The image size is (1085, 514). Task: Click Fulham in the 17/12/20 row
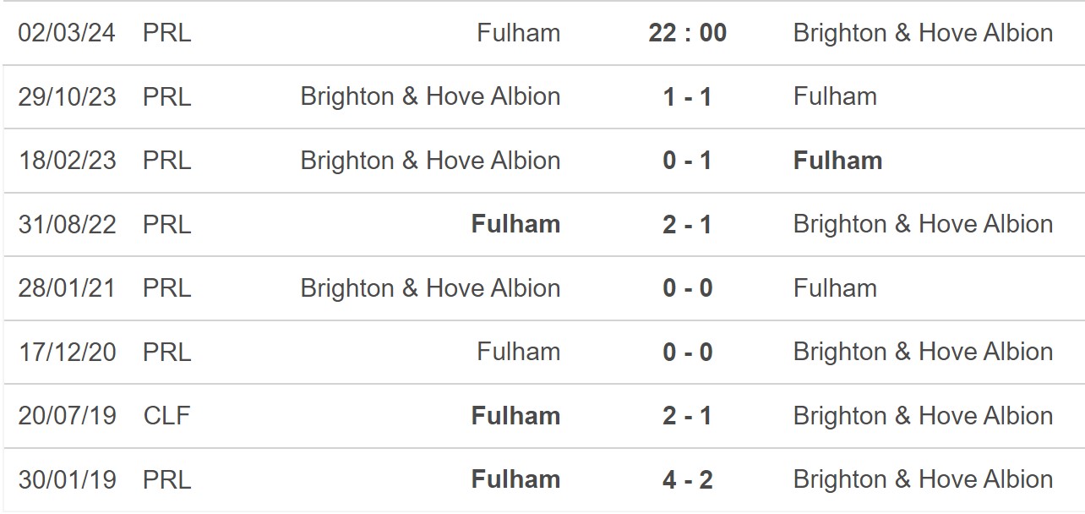coord(518,352)
